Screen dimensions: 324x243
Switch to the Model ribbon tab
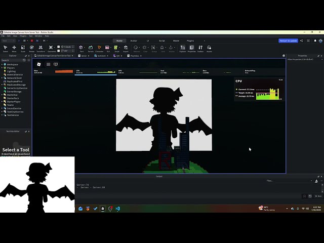tap(176, 40)
